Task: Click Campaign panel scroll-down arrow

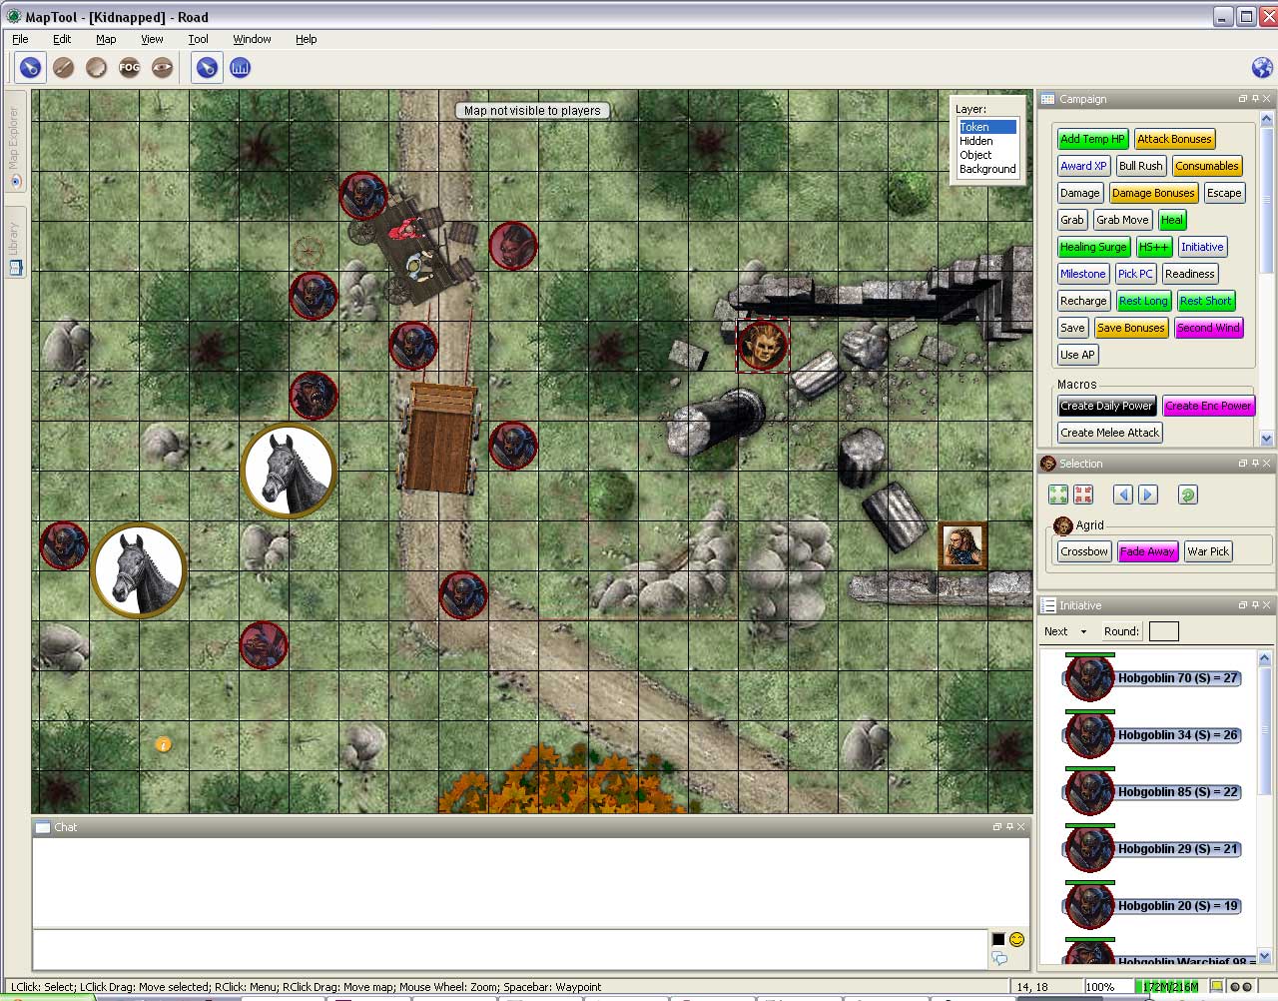Action: (x=1266, y=438)
